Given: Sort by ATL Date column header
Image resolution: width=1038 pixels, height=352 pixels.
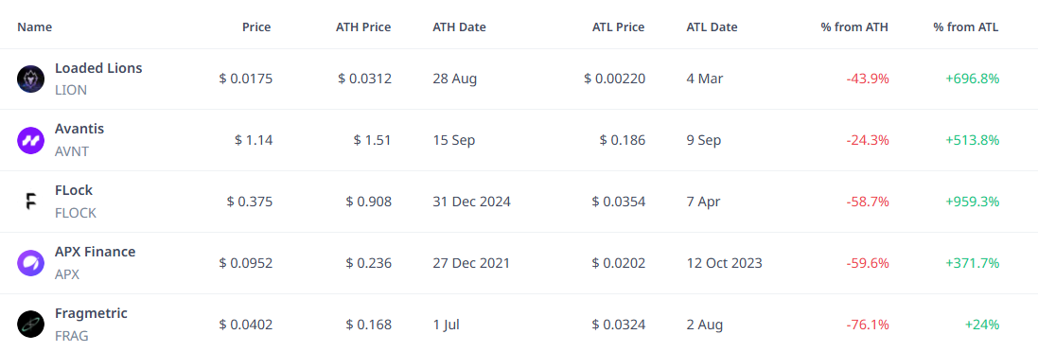Looking at the screenshot, I should pos(713,27).
